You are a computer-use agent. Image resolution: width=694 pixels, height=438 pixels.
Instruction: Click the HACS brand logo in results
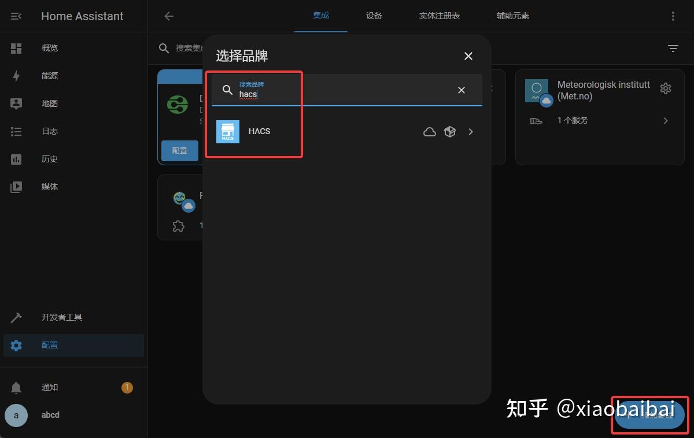click(x=228, y=131)
